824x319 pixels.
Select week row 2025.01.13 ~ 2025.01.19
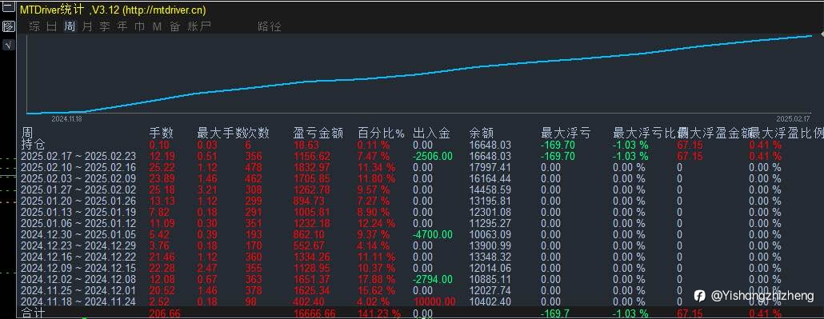pos(78,212)
